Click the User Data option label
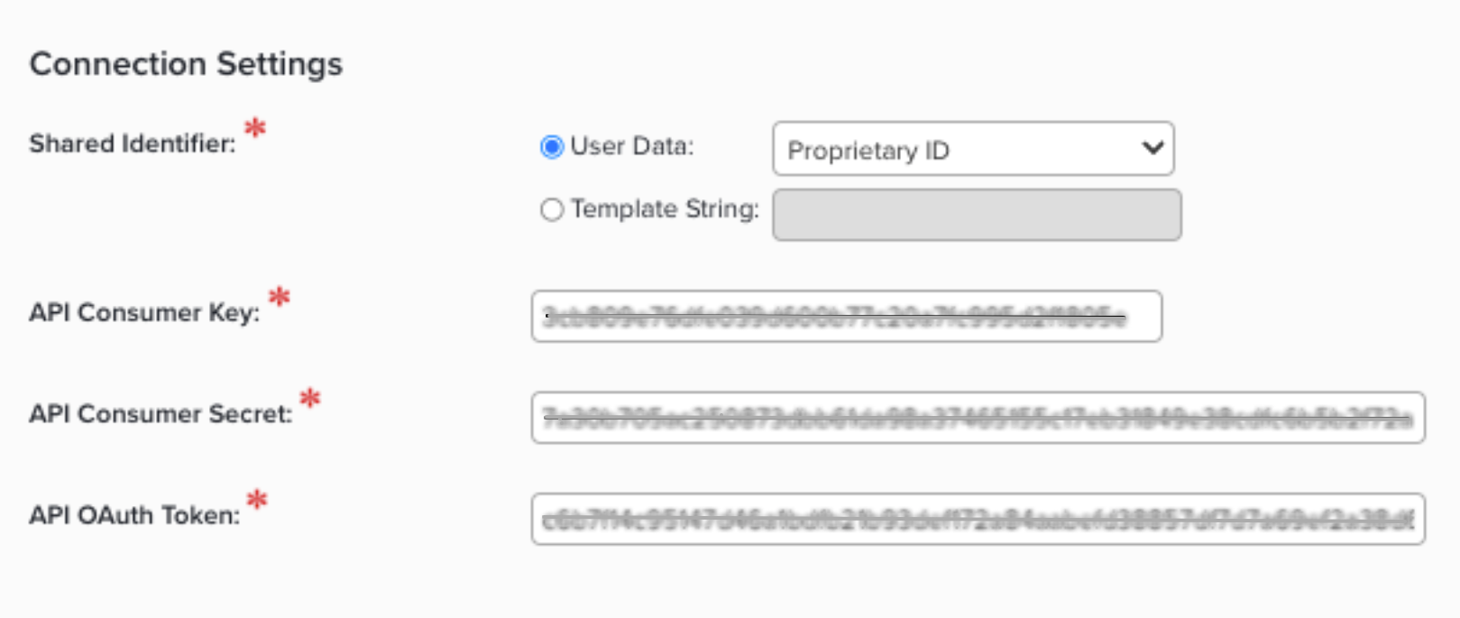 [x=632, y=147]
